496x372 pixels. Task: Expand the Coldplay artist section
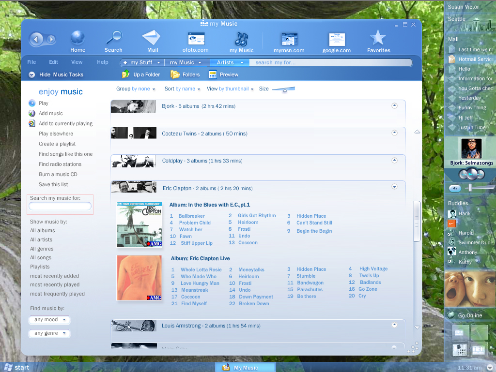(x=394, y=160)
